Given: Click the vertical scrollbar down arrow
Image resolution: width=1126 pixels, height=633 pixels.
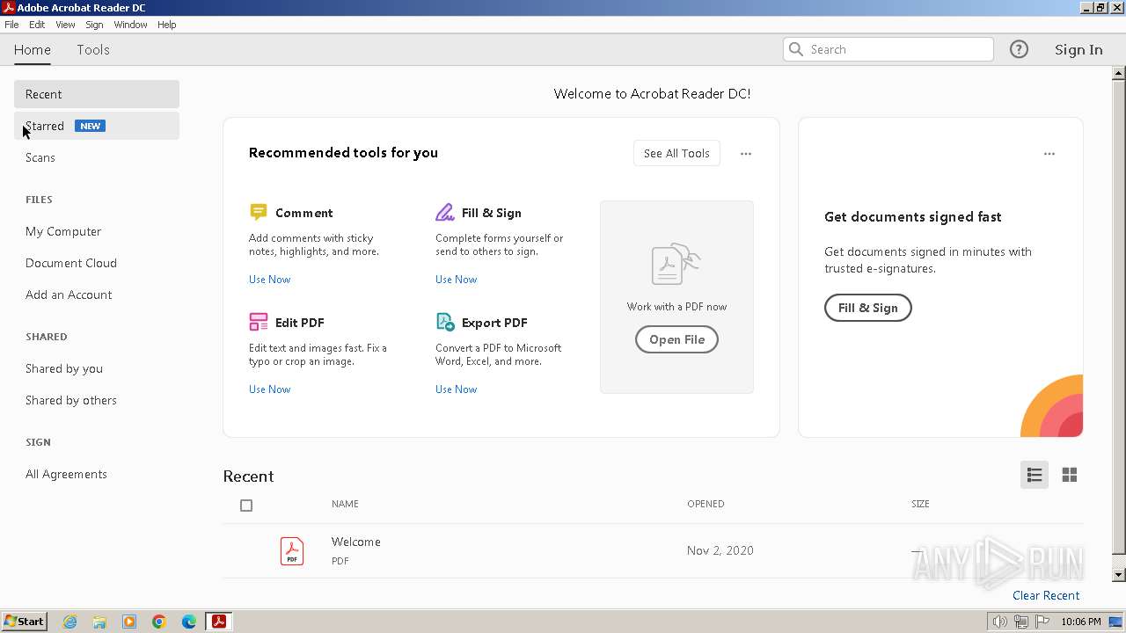Looking at the screenshot, I should pos(1119,575).
